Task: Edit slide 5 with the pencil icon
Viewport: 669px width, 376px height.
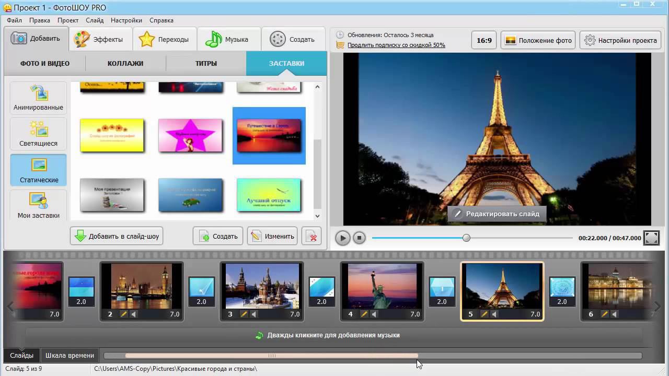Action: click(485, 314)
